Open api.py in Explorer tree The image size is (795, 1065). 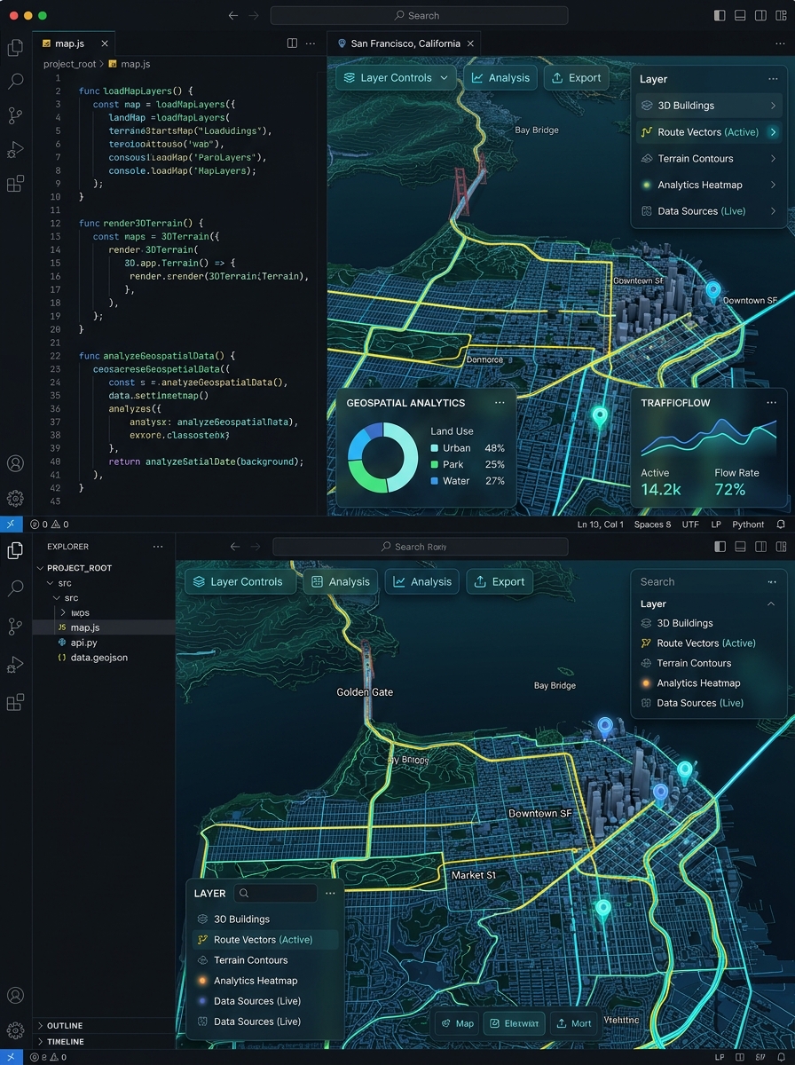point(83,642)
